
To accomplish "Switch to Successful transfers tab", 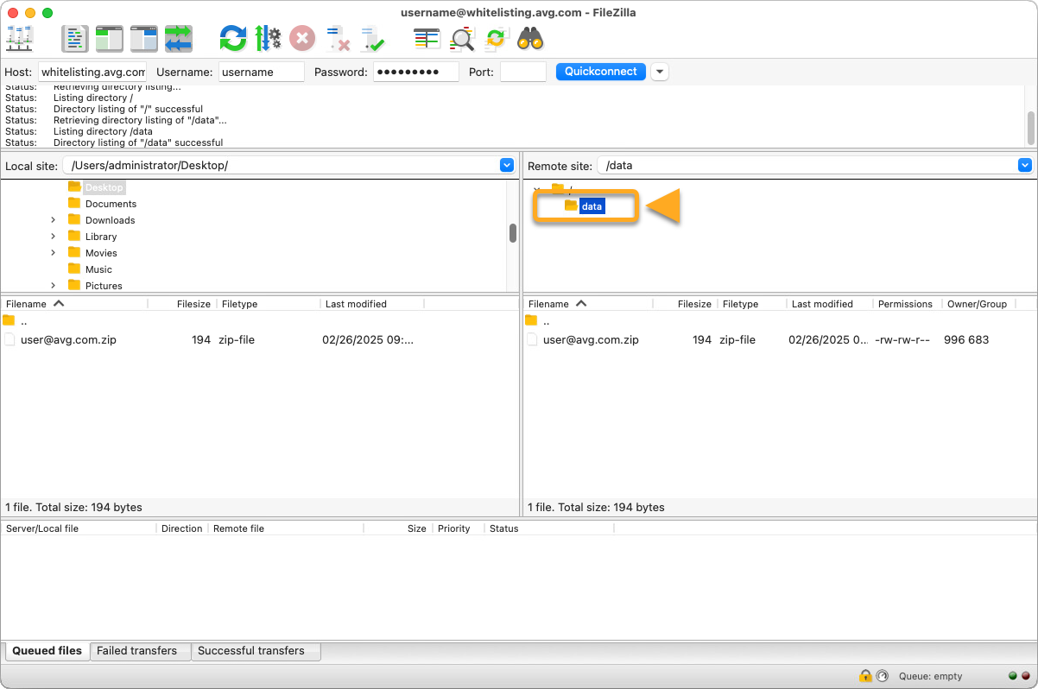I will click(250, 651).
